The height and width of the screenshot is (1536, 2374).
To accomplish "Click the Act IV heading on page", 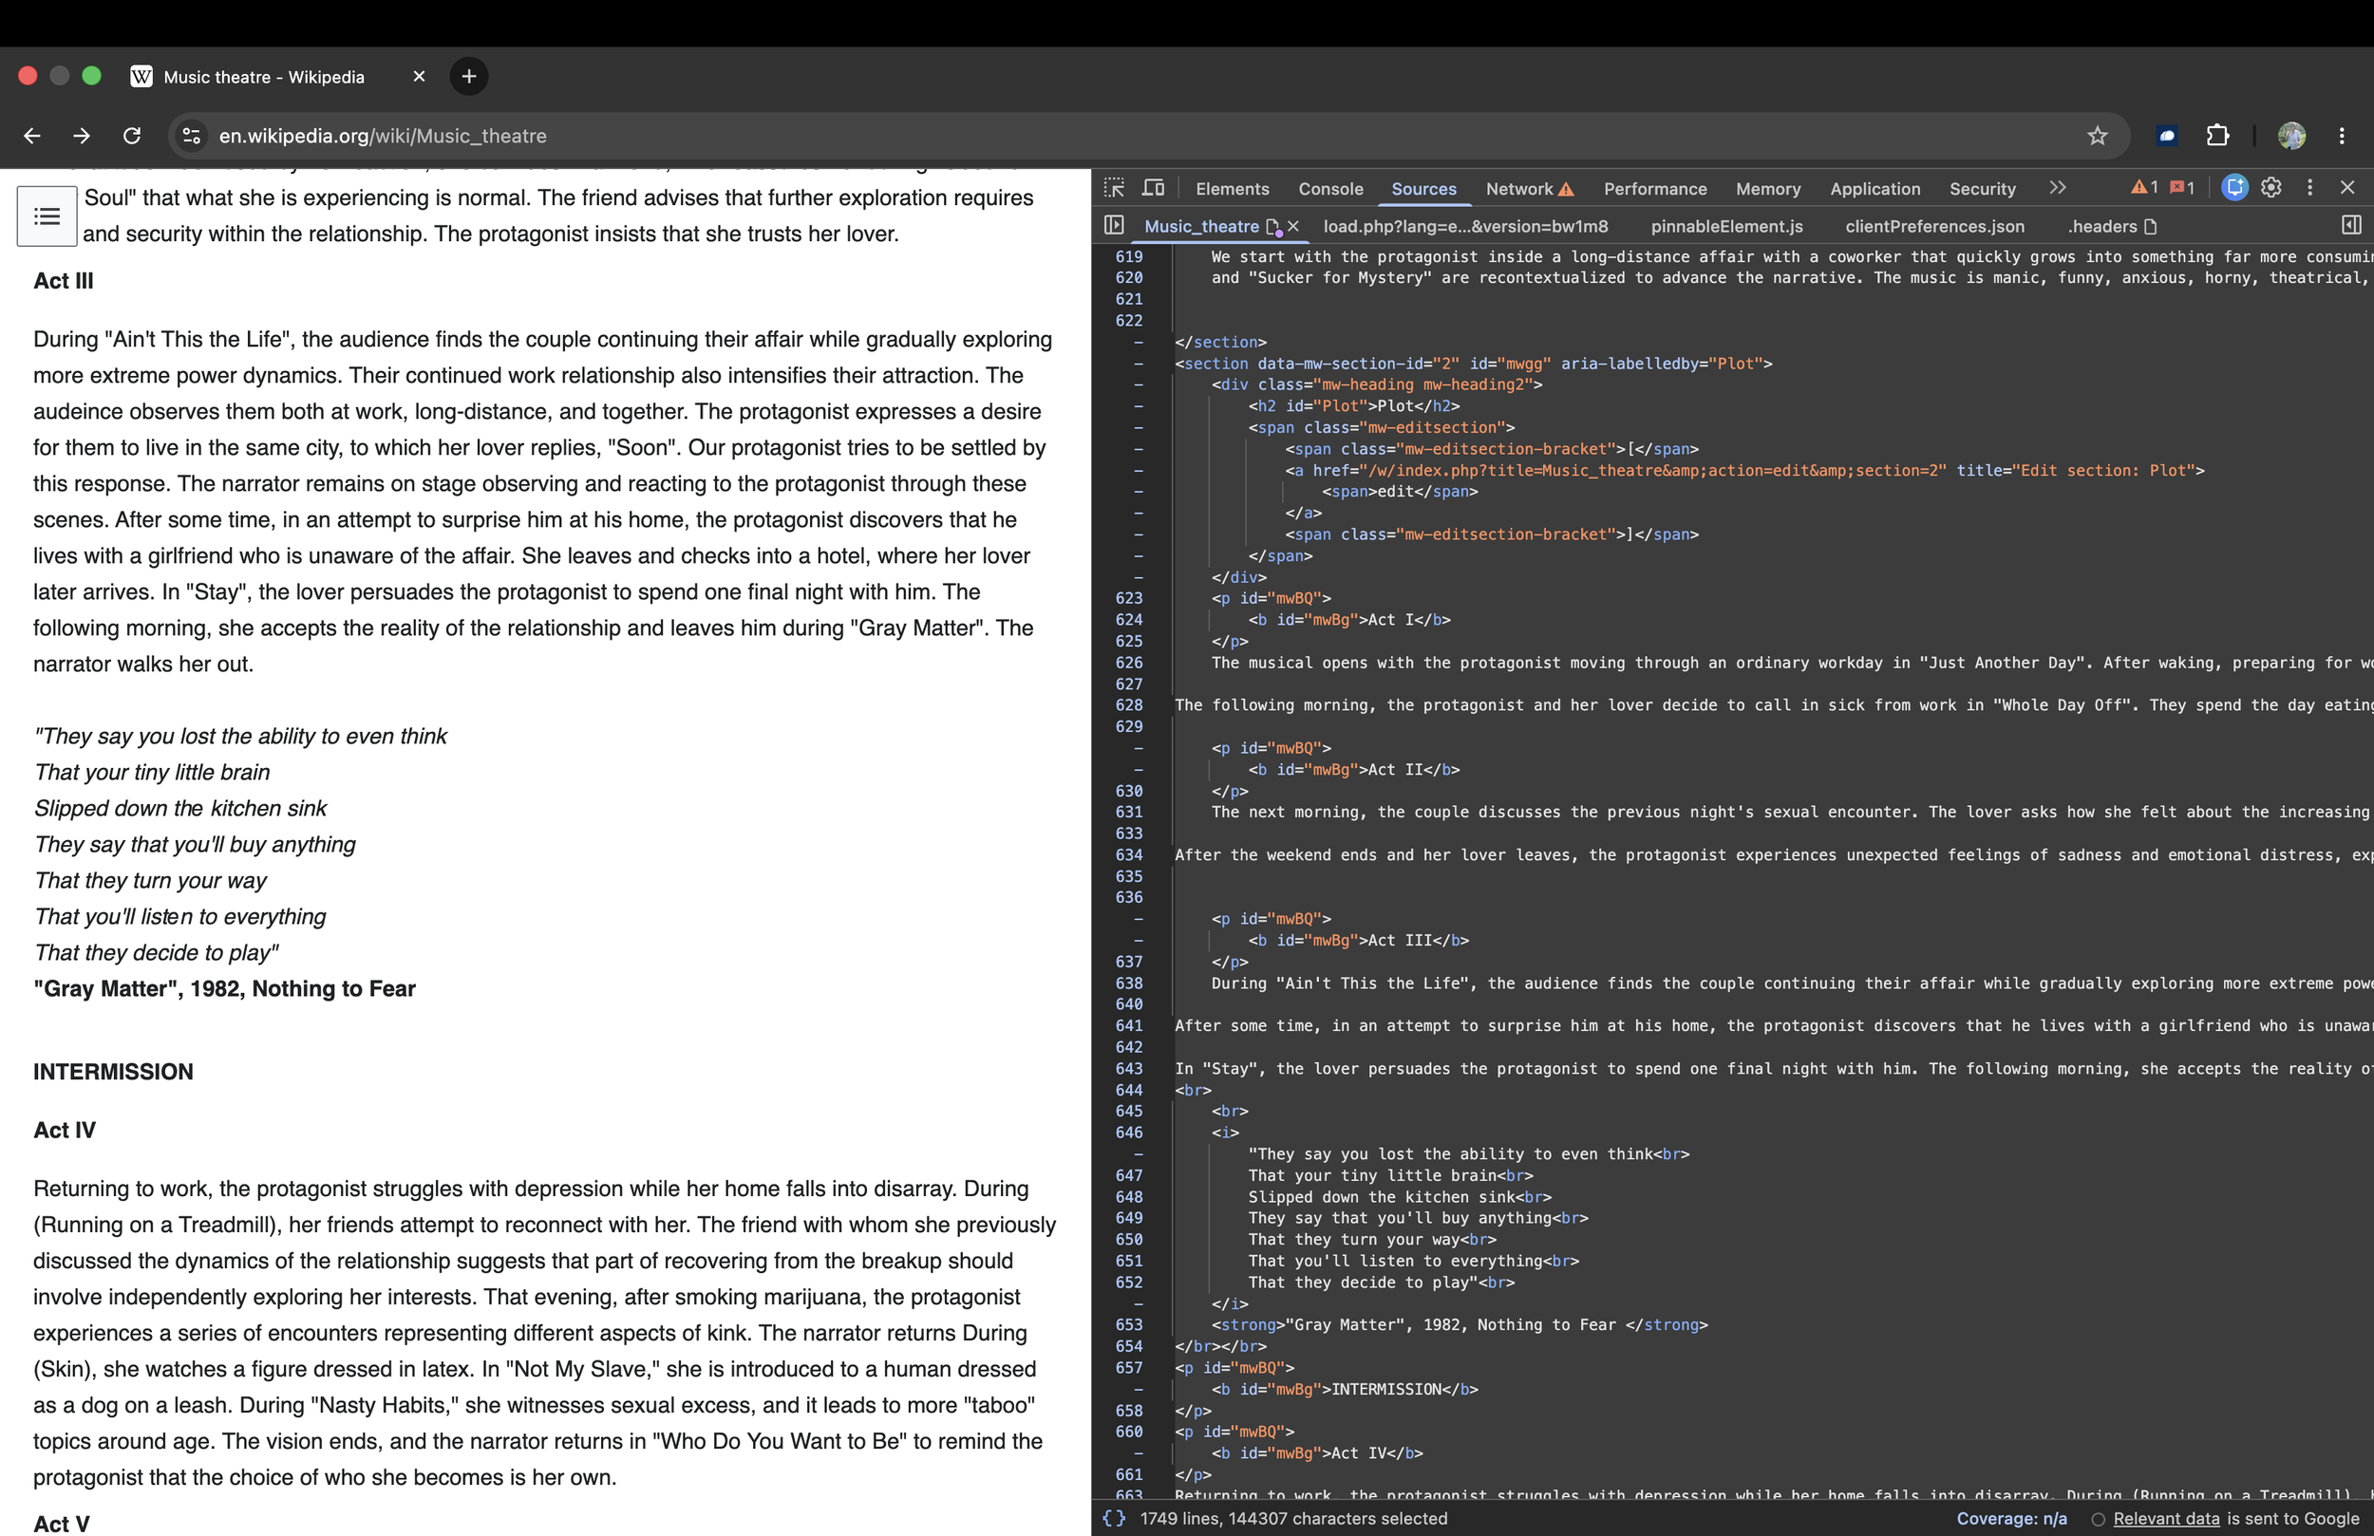I will click(x=64, y=1129).
